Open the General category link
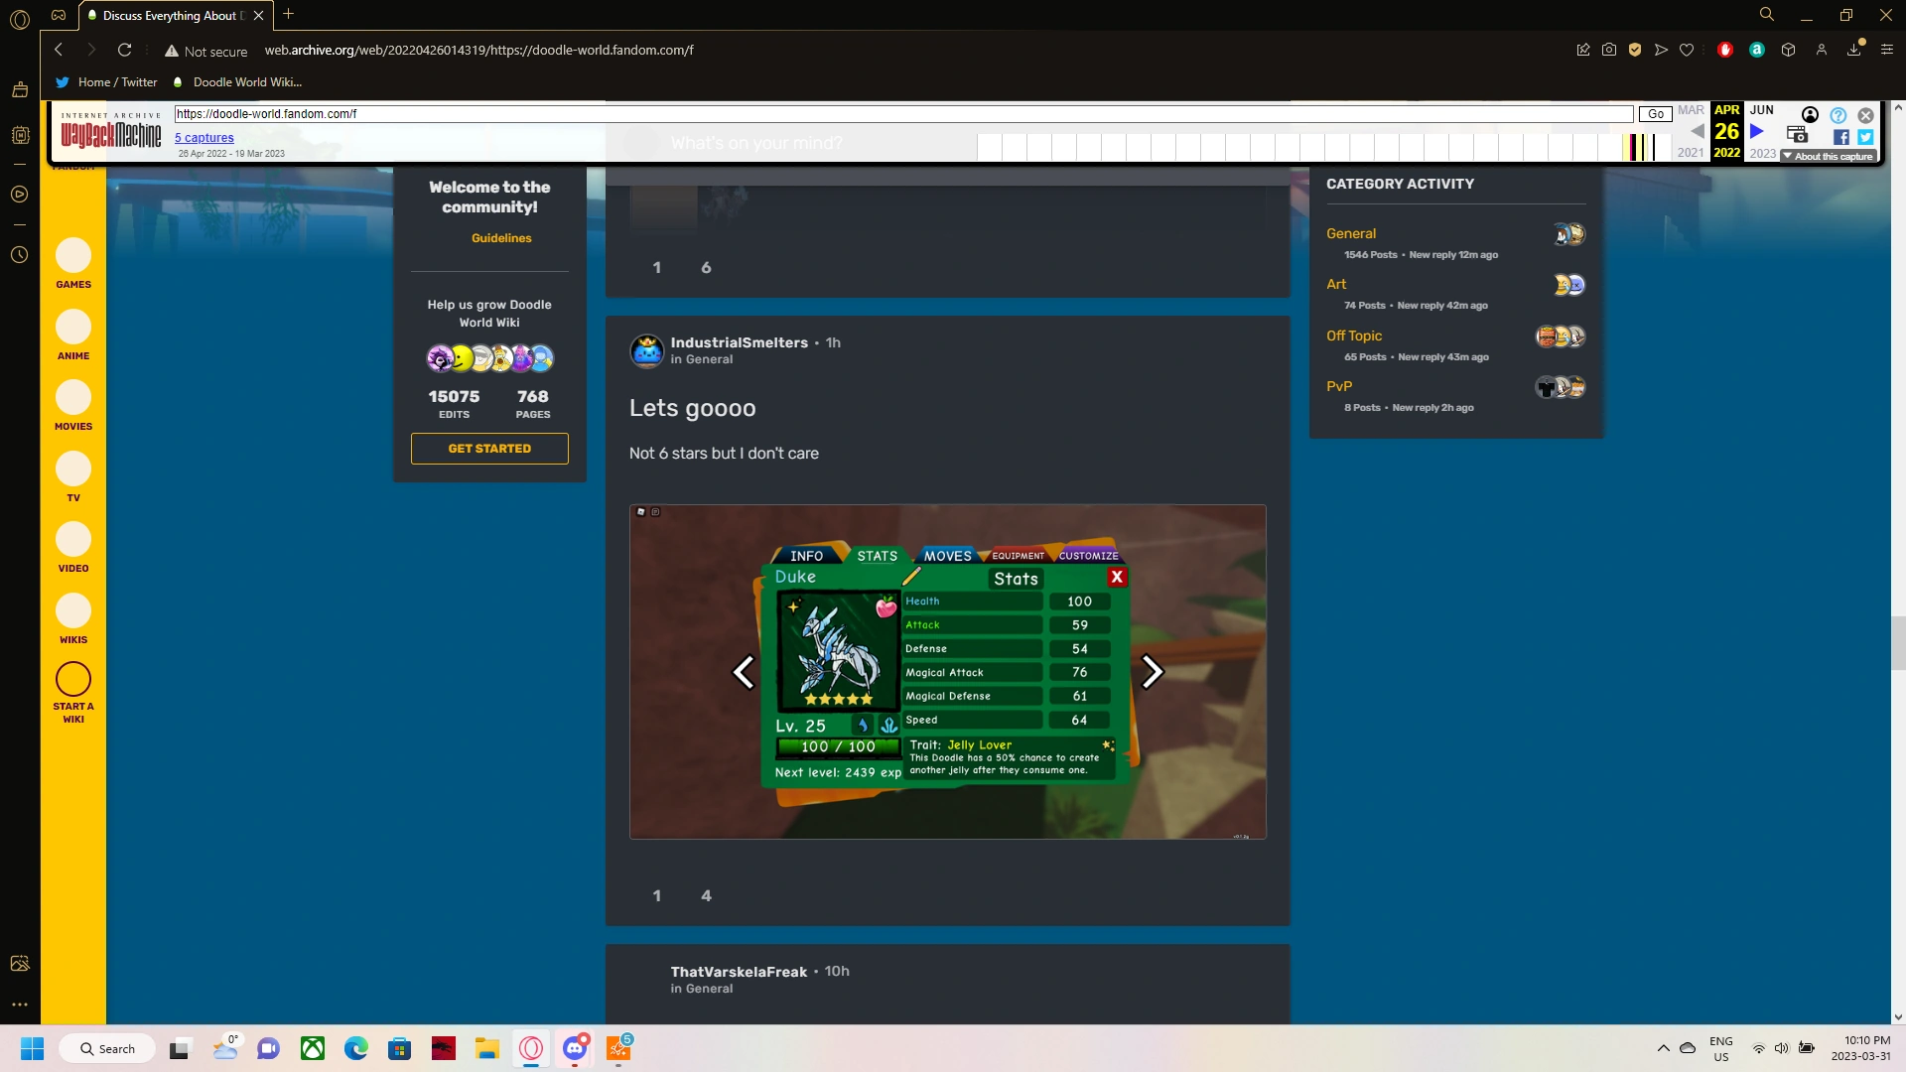The width and height of the screenshot is (1906, 1072). coord(1351,233)
